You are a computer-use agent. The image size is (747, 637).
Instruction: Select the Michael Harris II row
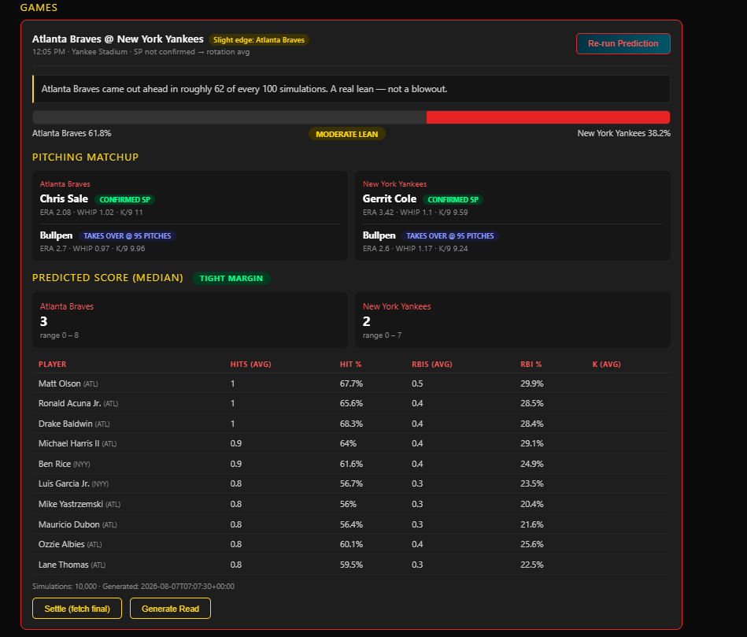pyautogui.click(x=351, y=443)
